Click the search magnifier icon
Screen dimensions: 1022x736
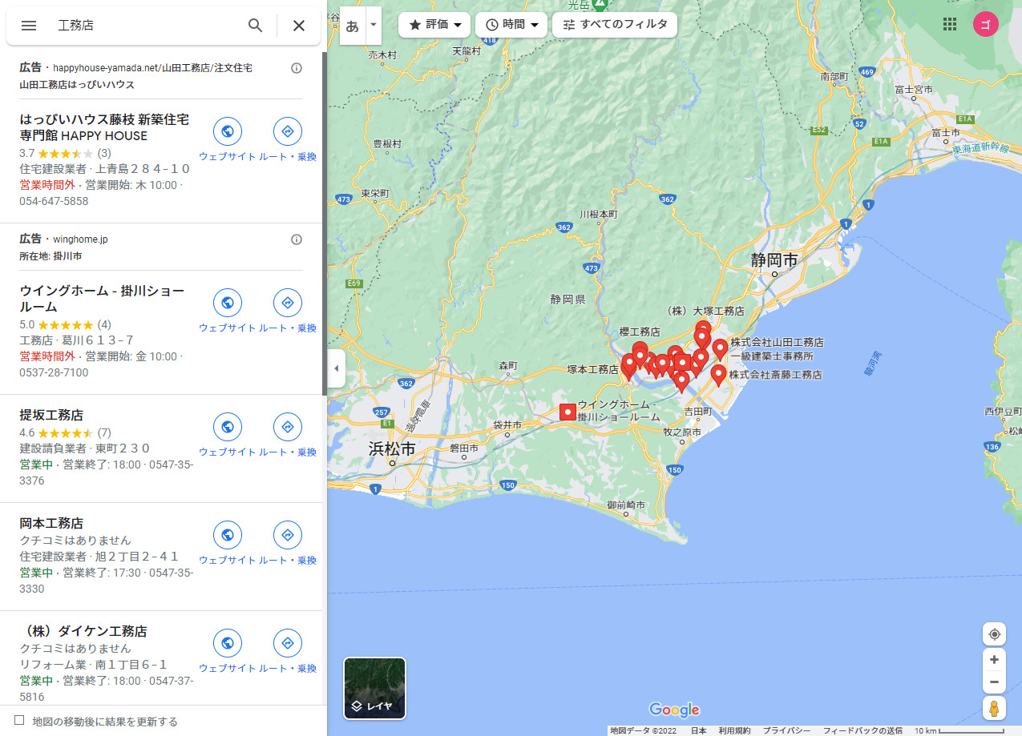pos(255,26)
